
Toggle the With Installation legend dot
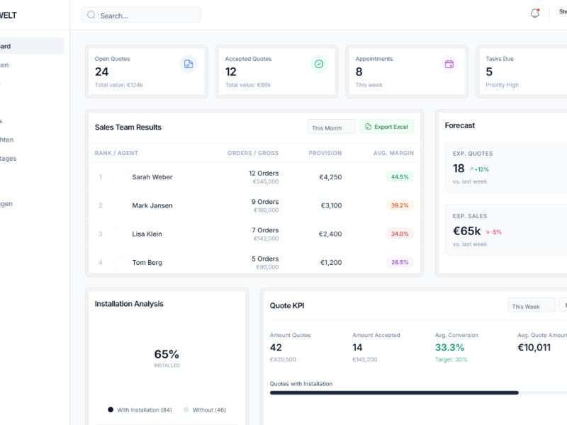pyautogui.click(x=111, y=409)
